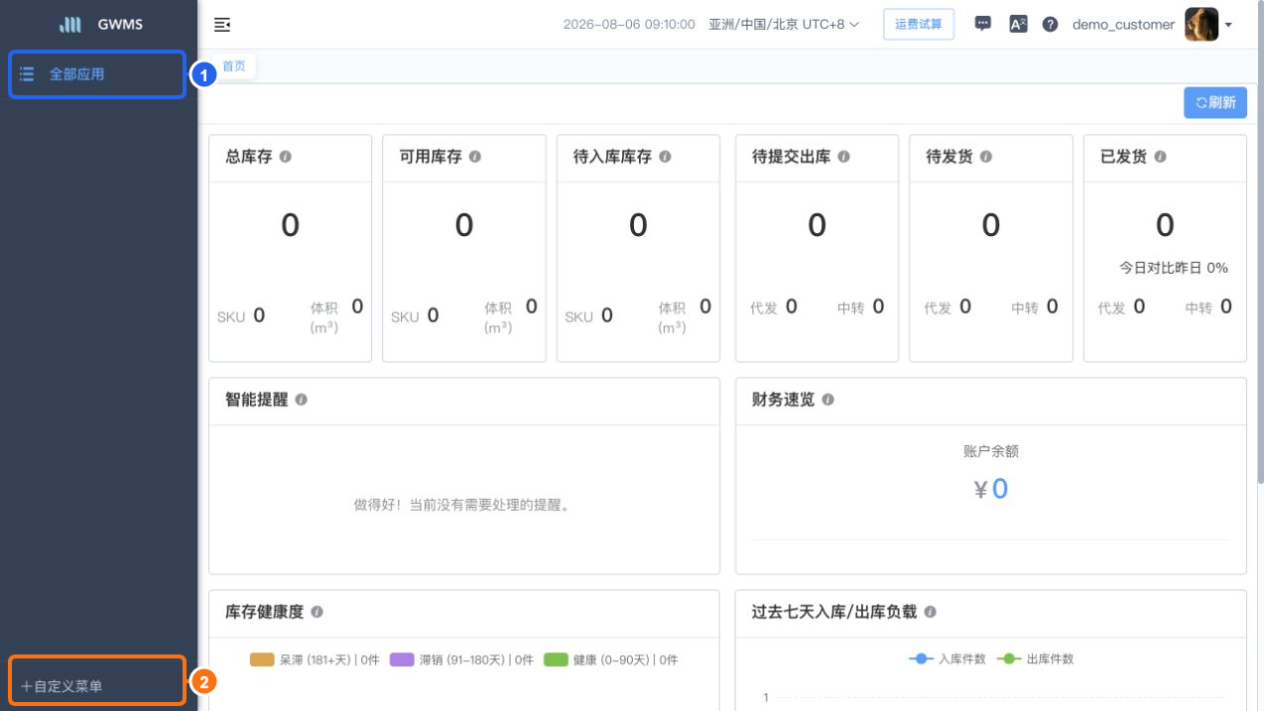Toggle the 呆滞 (181+天) legend swatch
This screenshot has height=711, width=1264.
(262, 659)
